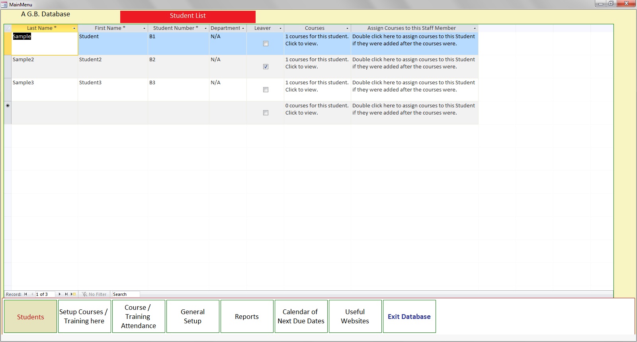Click the record Search box
The width and height of the screenshot is (637, 342).
(x=125, y=294)
